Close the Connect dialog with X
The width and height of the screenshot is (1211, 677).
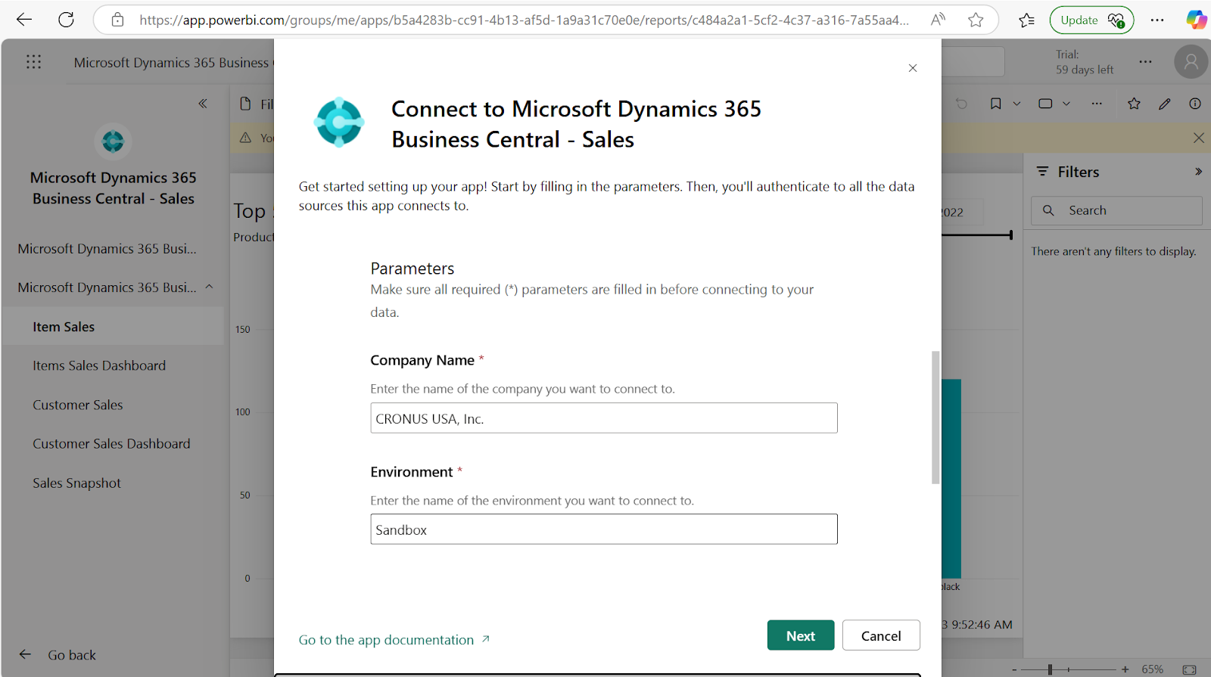click(913, 68)
